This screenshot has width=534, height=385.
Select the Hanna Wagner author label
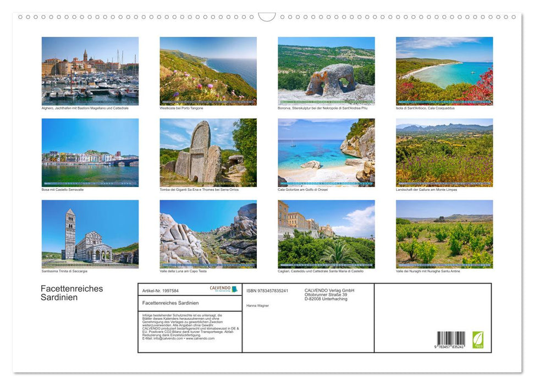(257, 306)
